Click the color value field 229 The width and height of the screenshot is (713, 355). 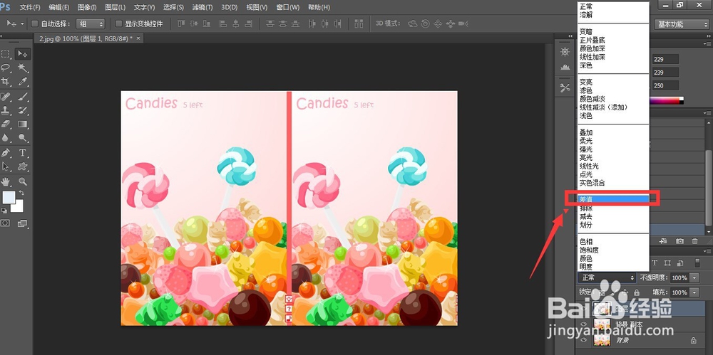pyautogui.click(x=666, y=59)
